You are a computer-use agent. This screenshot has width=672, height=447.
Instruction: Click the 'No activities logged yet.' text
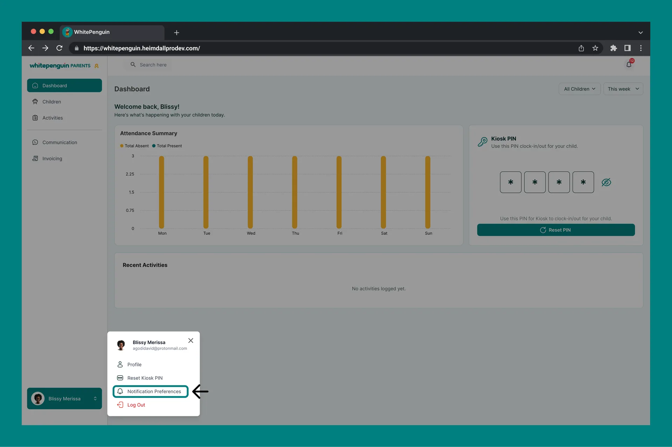[x=379, y=289]
